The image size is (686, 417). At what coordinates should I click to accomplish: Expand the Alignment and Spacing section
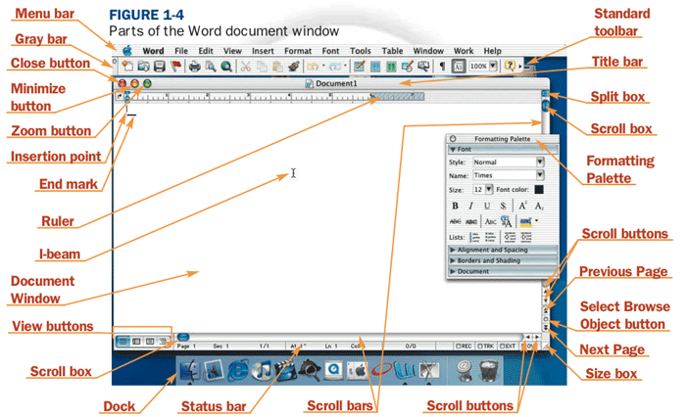(503, 250)
